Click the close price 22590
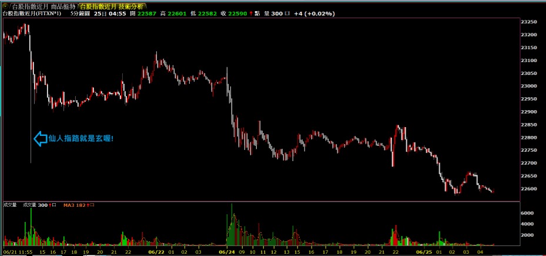 239,13
